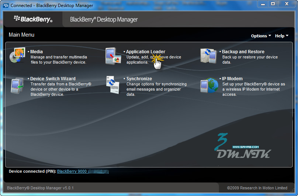Click the BlackBerry Desktop Manager header title
The image size is (298, 196).
tap(104, 19)
